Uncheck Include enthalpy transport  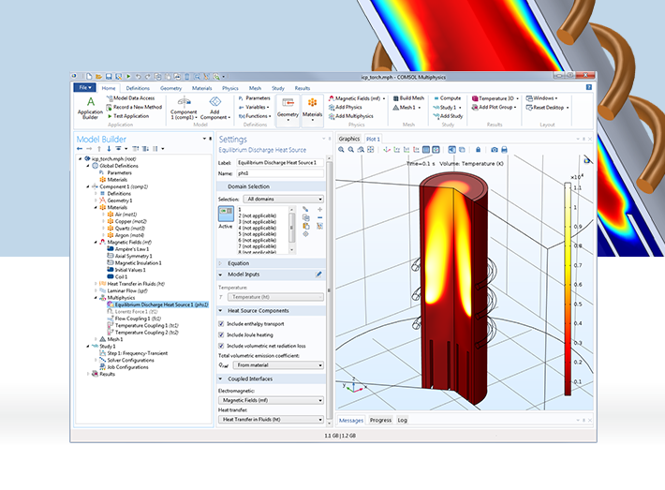coord(221,323)
